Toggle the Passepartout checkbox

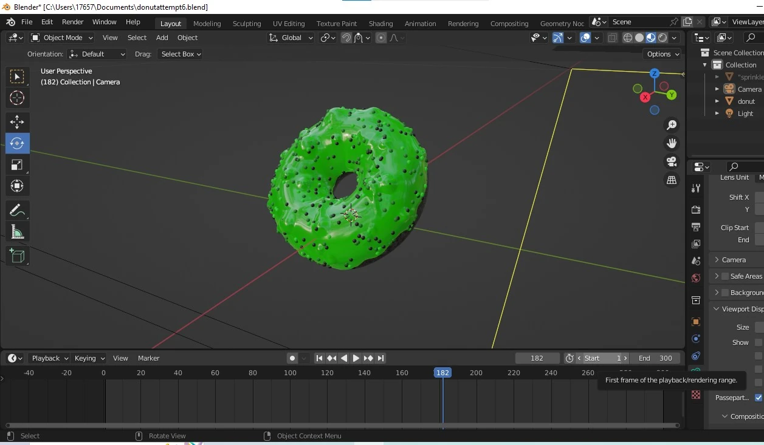(x=758, y=398)
